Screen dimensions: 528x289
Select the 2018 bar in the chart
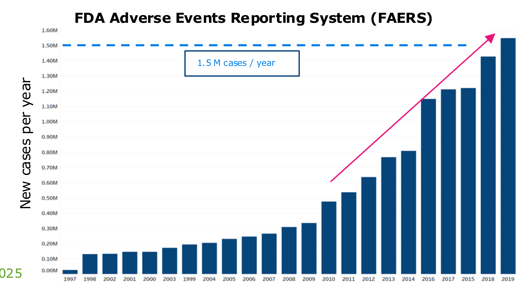[x=488, y=165]
